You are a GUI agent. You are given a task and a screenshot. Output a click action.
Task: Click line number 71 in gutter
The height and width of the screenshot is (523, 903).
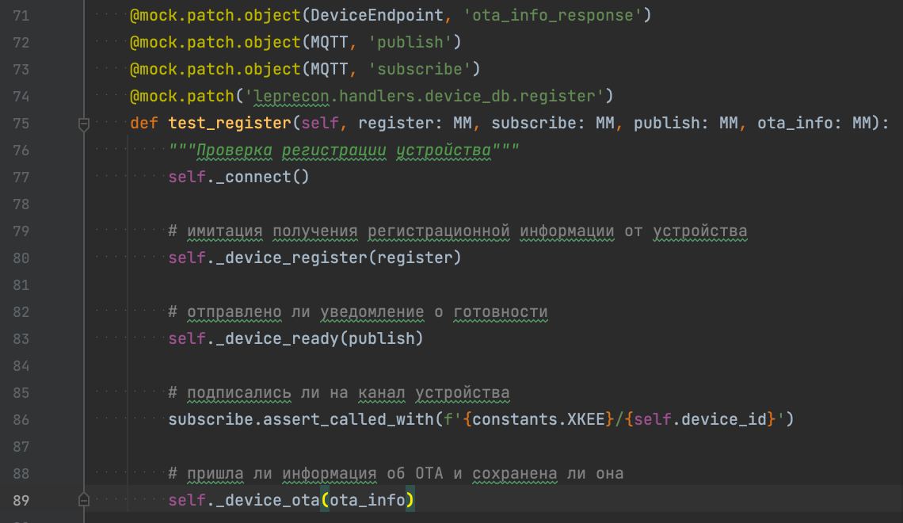tap(21, 16)
